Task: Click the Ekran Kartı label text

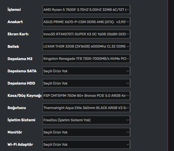Action: 18,34
